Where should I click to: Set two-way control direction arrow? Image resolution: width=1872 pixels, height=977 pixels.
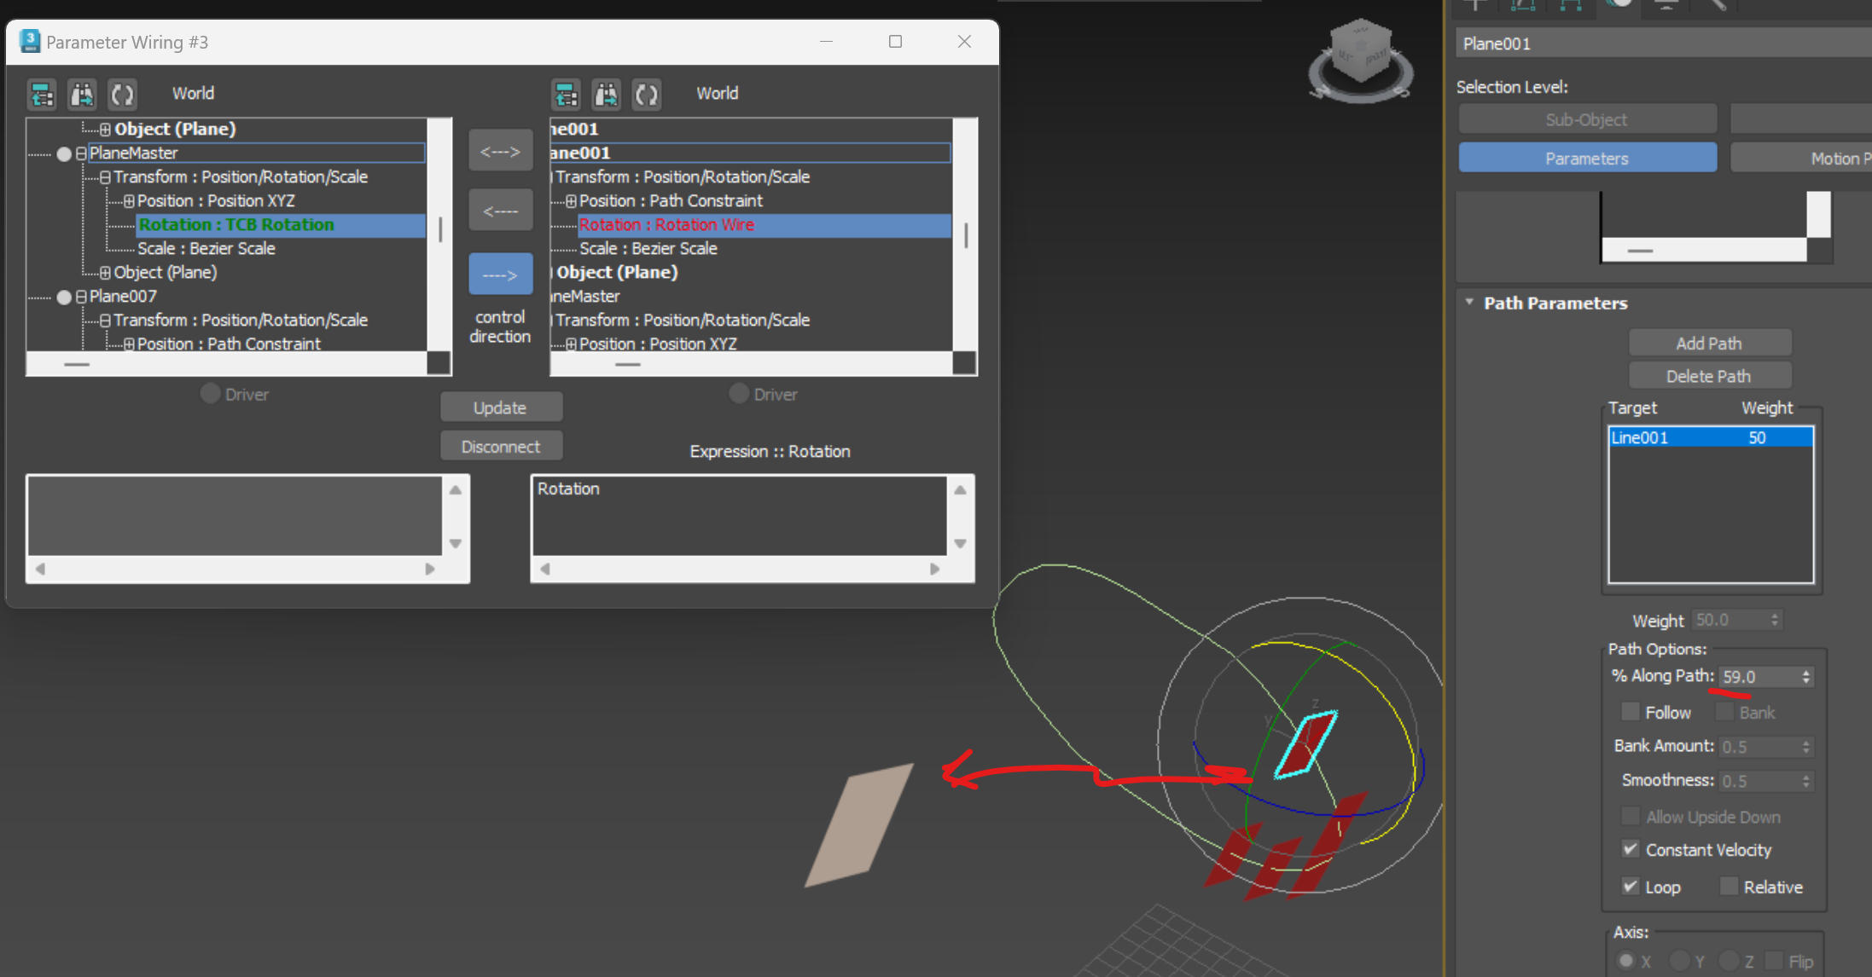tap(500, 151)
